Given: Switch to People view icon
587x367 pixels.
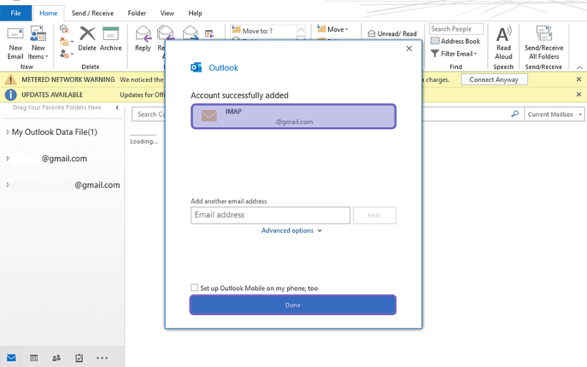Looking at the screenshot, I should click(56, 358).
